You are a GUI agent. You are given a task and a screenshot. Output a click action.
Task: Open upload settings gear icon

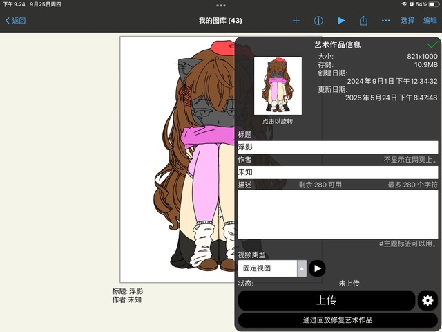coord(427,300)
